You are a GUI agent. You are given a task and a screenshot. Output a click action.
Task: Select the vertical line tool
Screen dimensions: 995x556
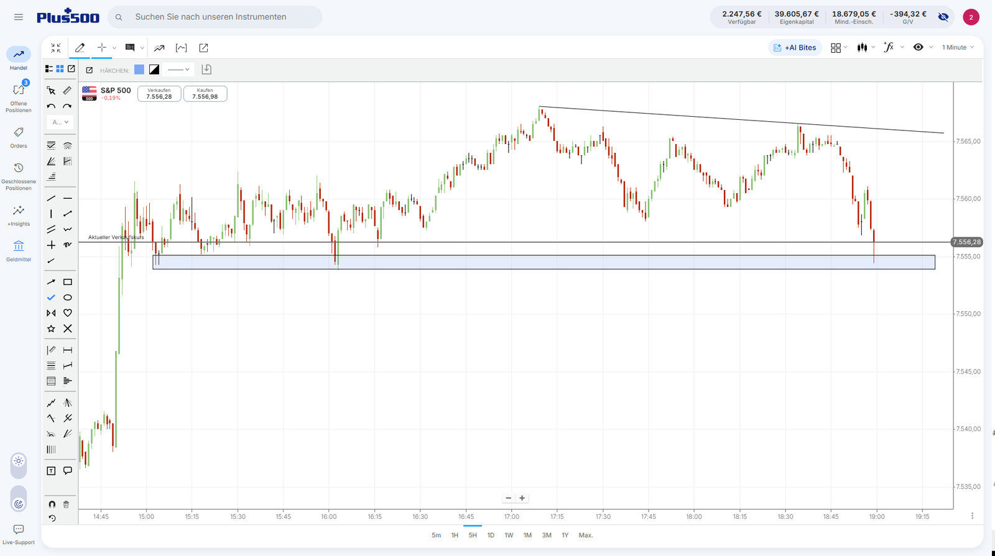point(52,214)
